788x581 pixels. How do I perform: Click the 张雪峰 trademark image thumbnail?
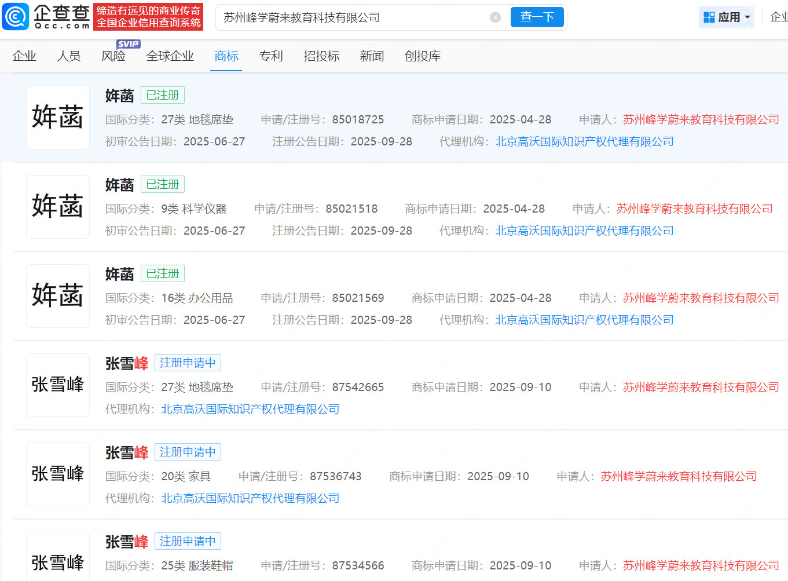tap(57, 385)
